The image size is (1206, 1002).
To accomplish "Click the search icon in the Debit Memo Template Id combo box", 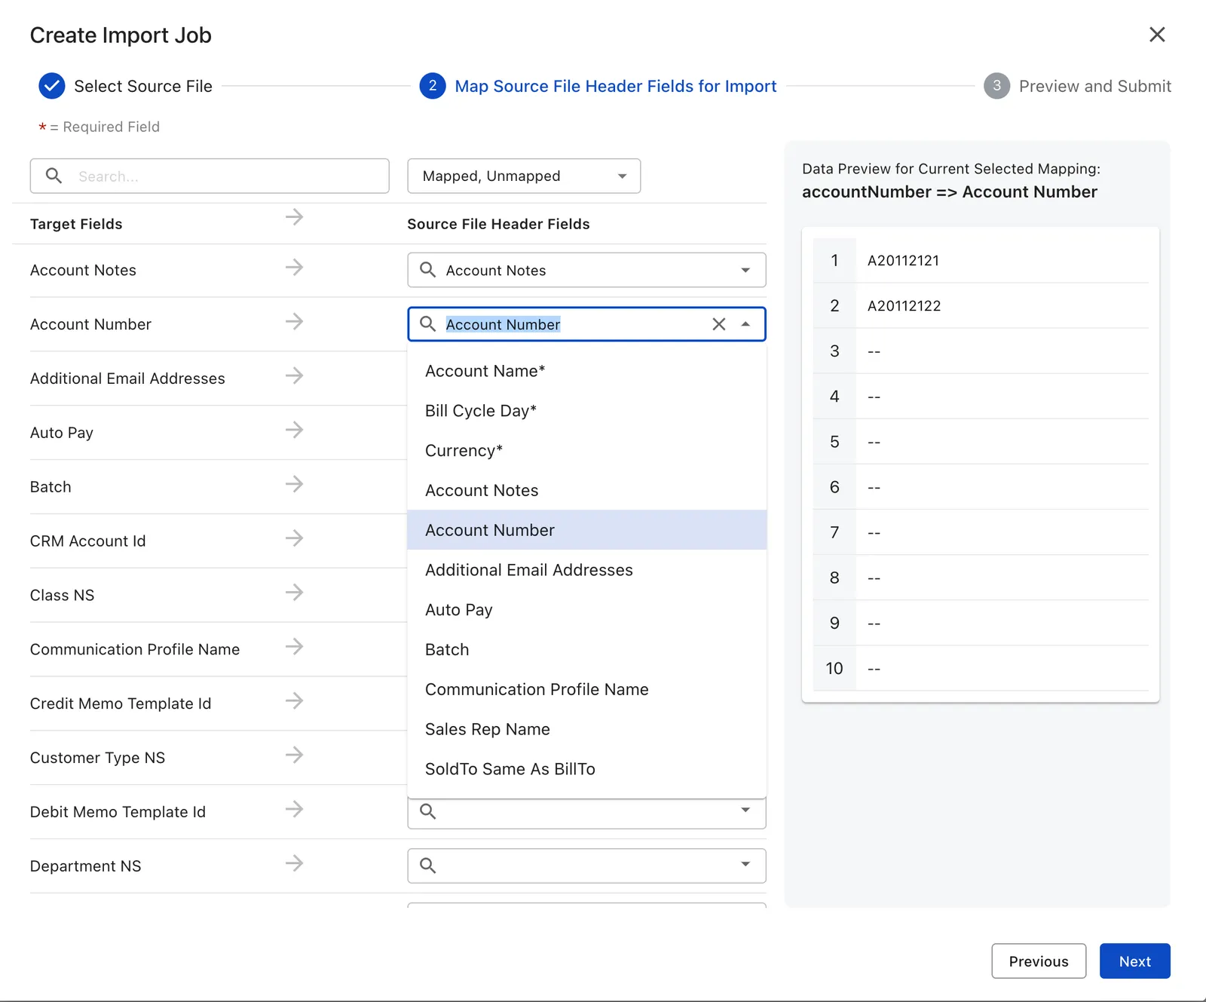I will (x=427, y=811).
